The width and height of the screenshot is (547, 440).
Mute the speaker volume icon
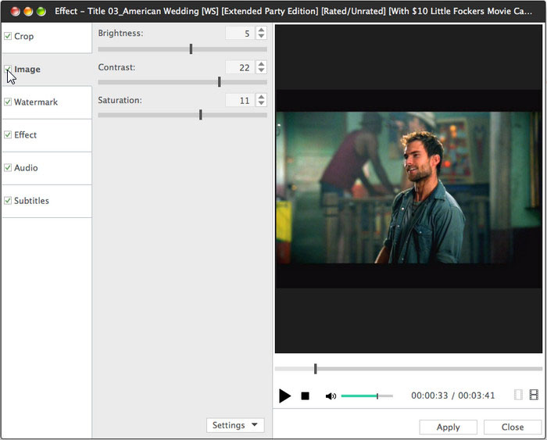tap(331, 396)
